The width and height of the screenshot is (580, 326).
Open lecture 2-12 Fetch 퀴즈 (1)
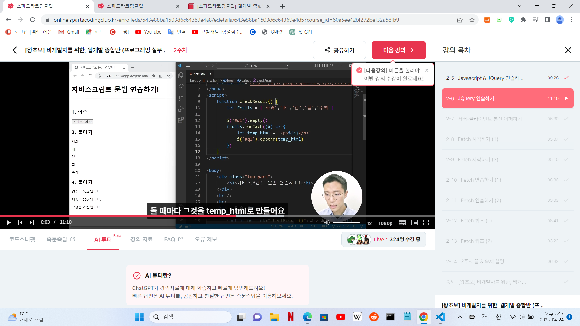pyautogui.click(x=507, y=221)
